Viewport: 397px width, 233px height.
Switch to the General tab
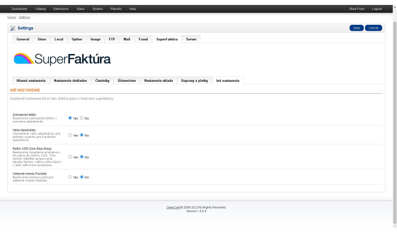[23, 39]
